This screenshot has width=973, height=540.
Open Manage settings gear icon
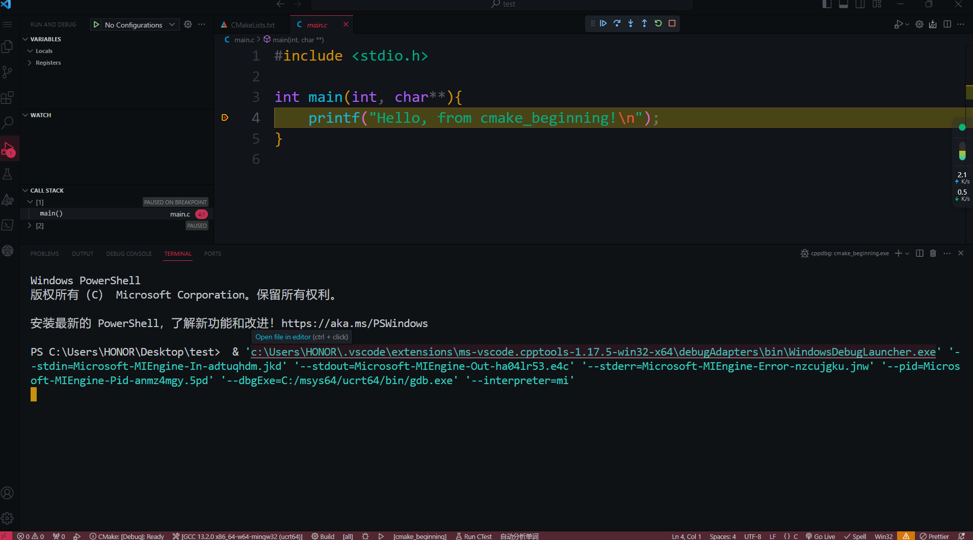point(7,519)
